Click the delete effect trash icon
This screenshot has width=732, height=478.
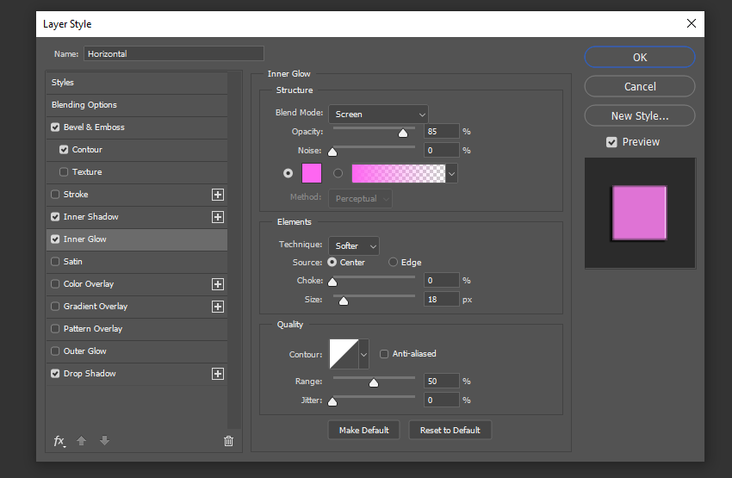pos(228,441)
